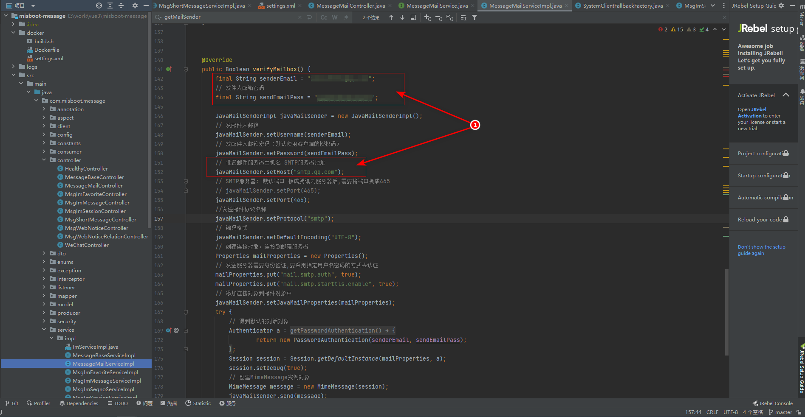Jump to next search occurrence arrow
This screenshot has width=805, height=417.
[x=402, y=17]
